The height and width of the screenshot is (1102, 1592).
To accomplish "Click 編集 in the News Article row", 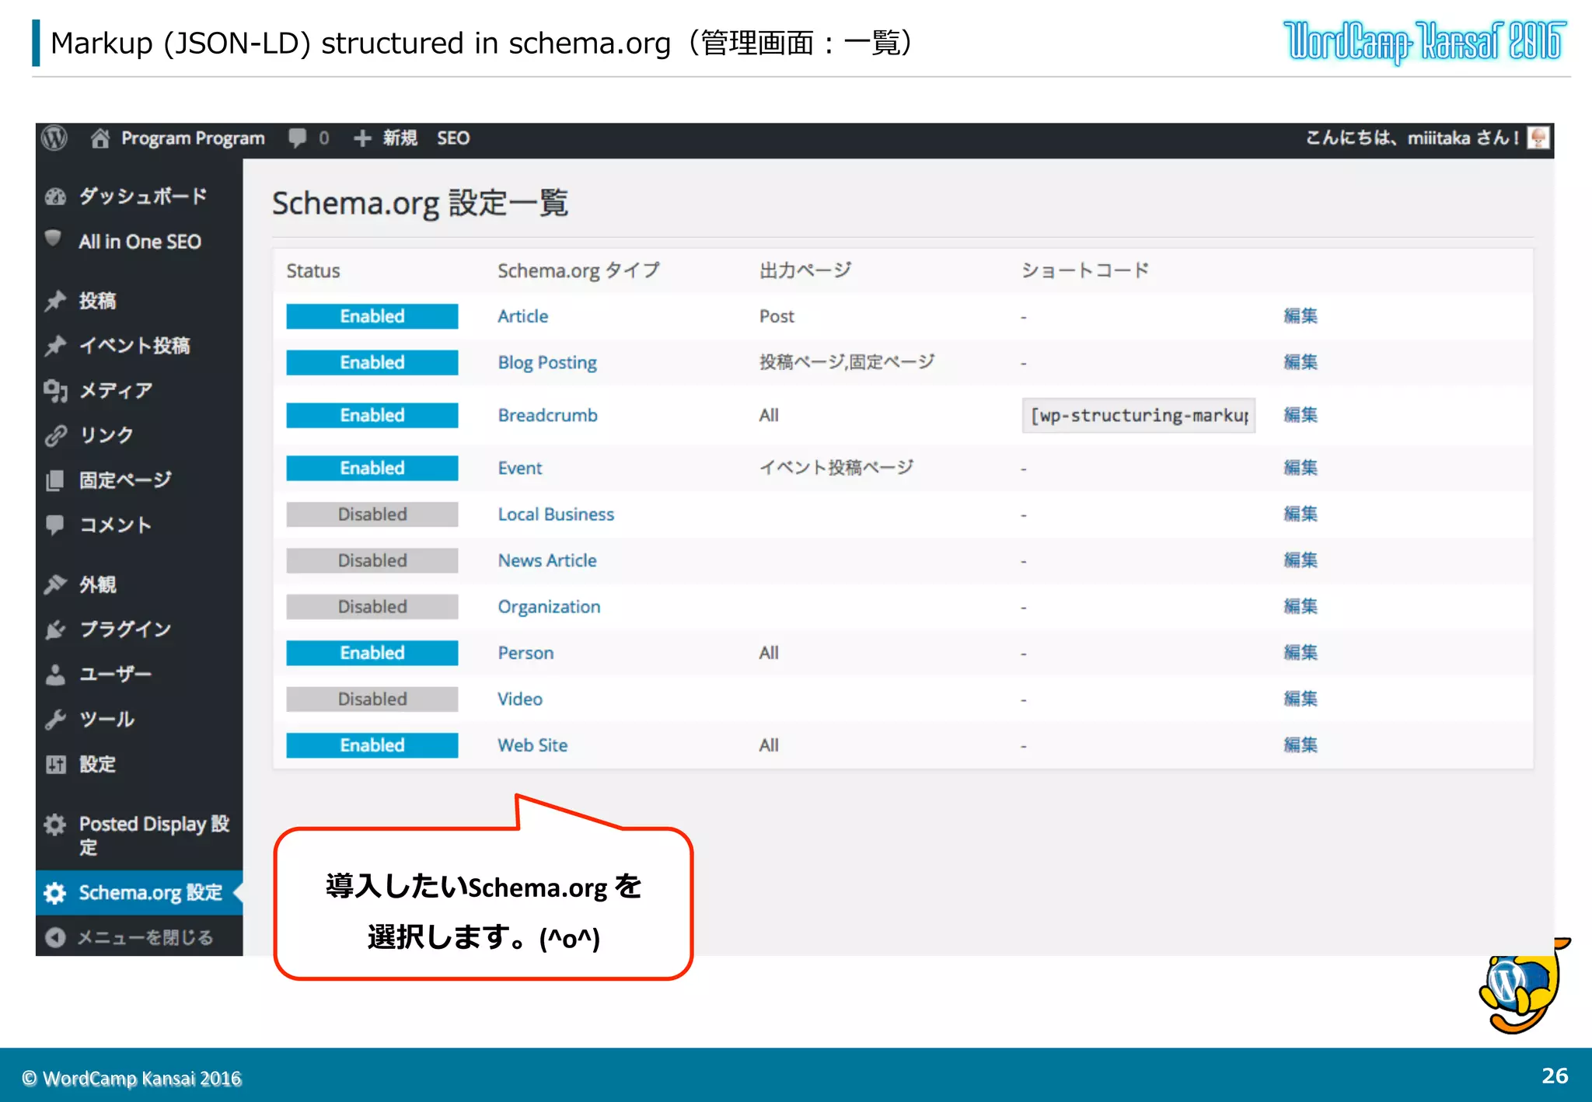I will click(x=1300, y=560).
